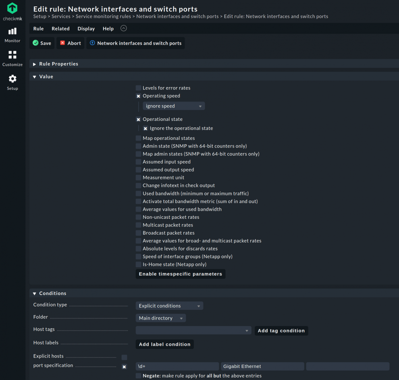Screen dimensions: 399x380
Task: Click the collapse chevron beside the Help menu
Action: pyautogui.click(x=123, y=28)
